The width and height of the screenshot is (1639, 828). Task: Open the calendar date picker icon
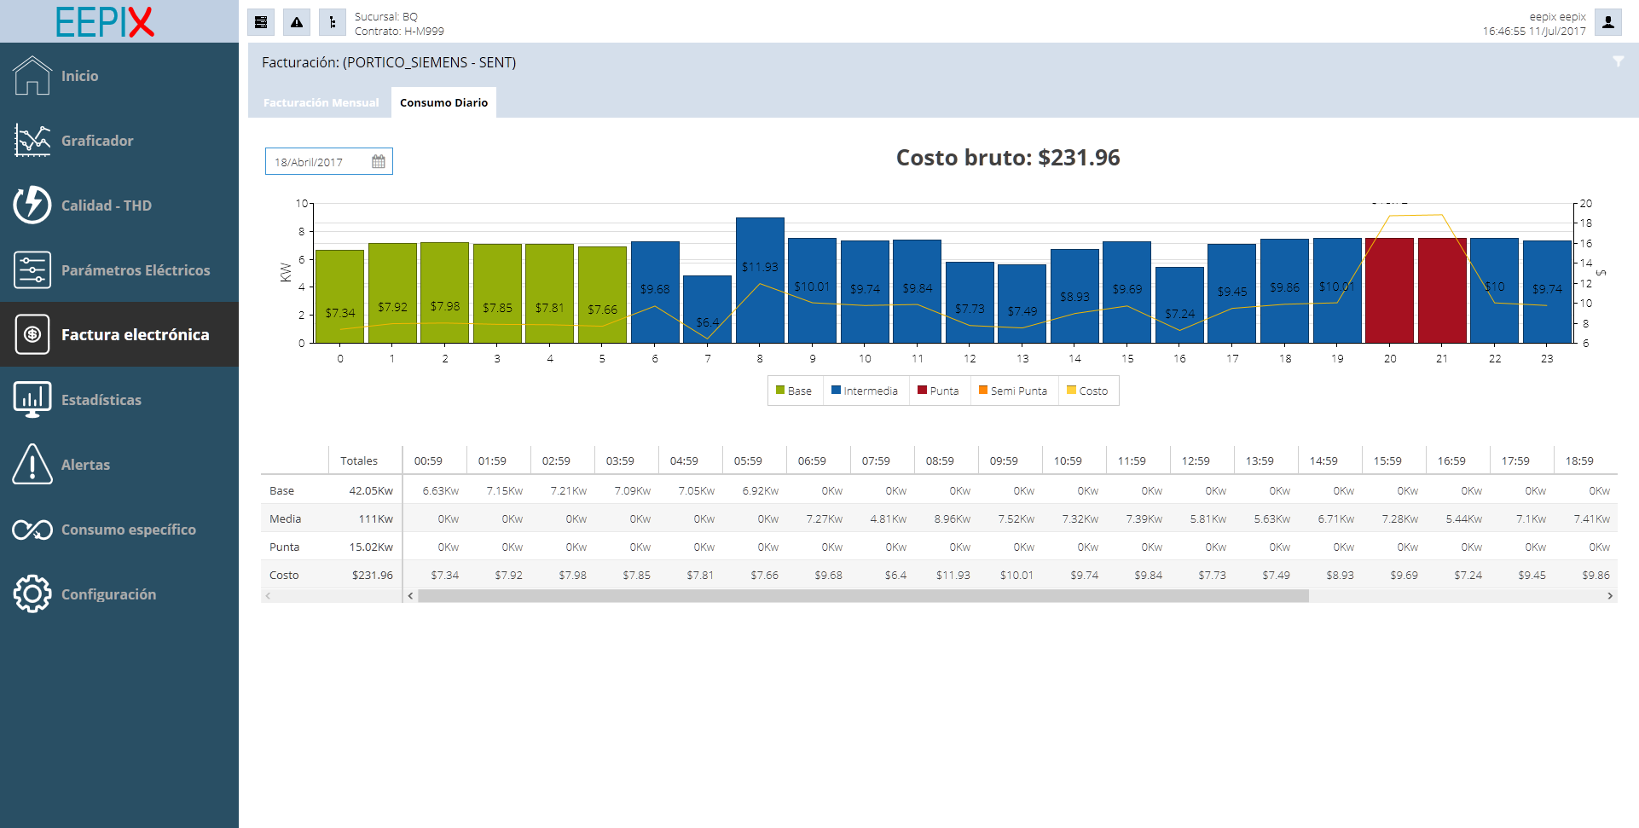coord(379,162)
